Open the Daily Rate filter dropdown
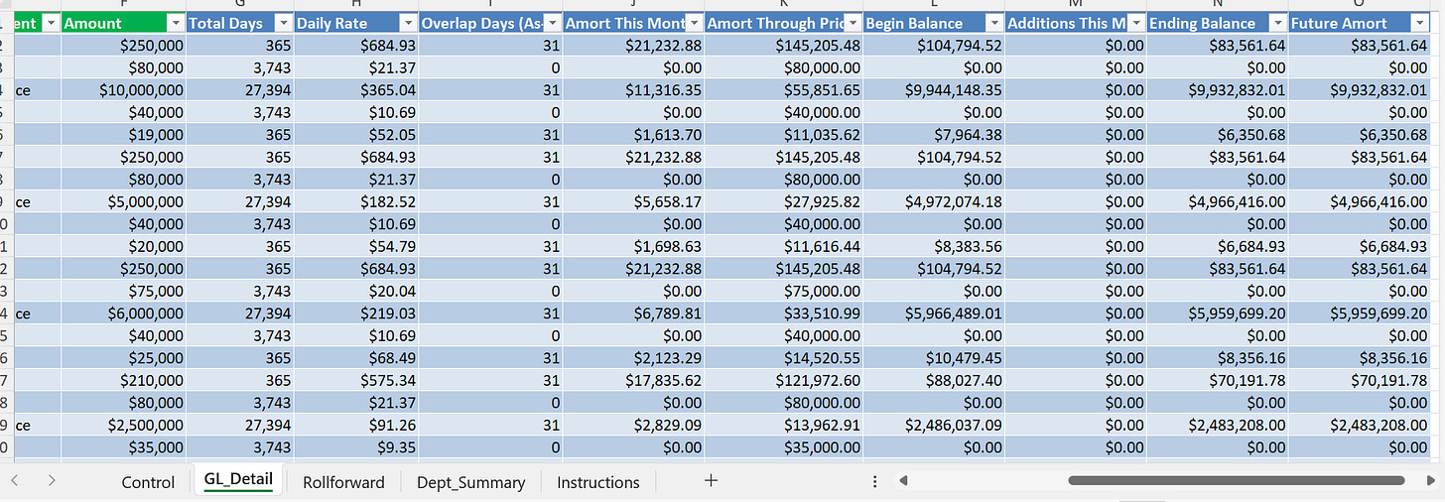1445x502 pixels. pos(408,23)
